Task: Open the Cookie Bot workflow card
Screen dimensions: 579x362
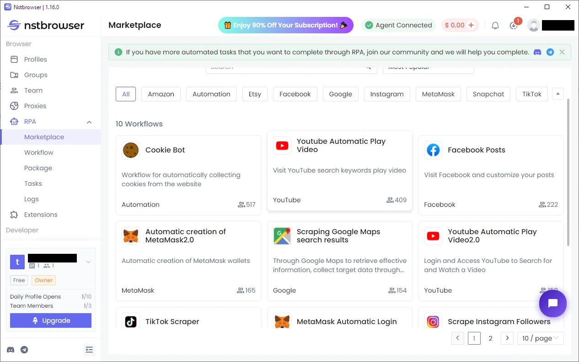Action: tap(188, 175)
